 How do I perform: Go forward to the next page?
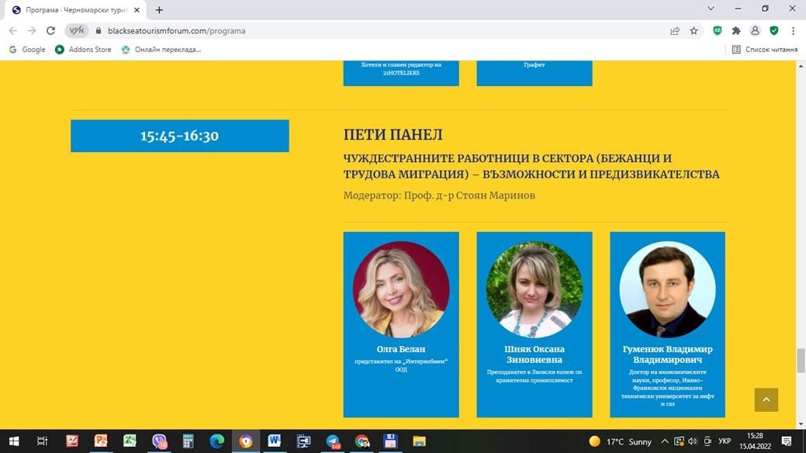[32, 31]
